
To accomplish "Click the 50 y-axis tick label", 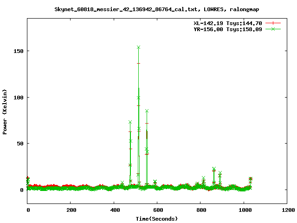I will (x=20, y=144).
